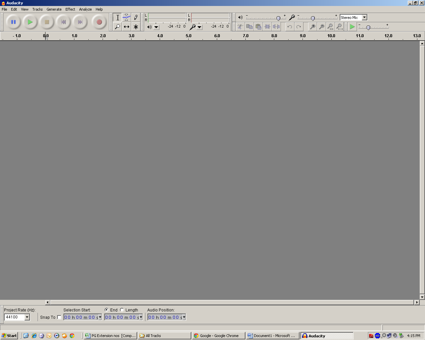The height and width of the screenshot is (340, 425).
Task: Click the Pause transport button
Action: [14, 22]
